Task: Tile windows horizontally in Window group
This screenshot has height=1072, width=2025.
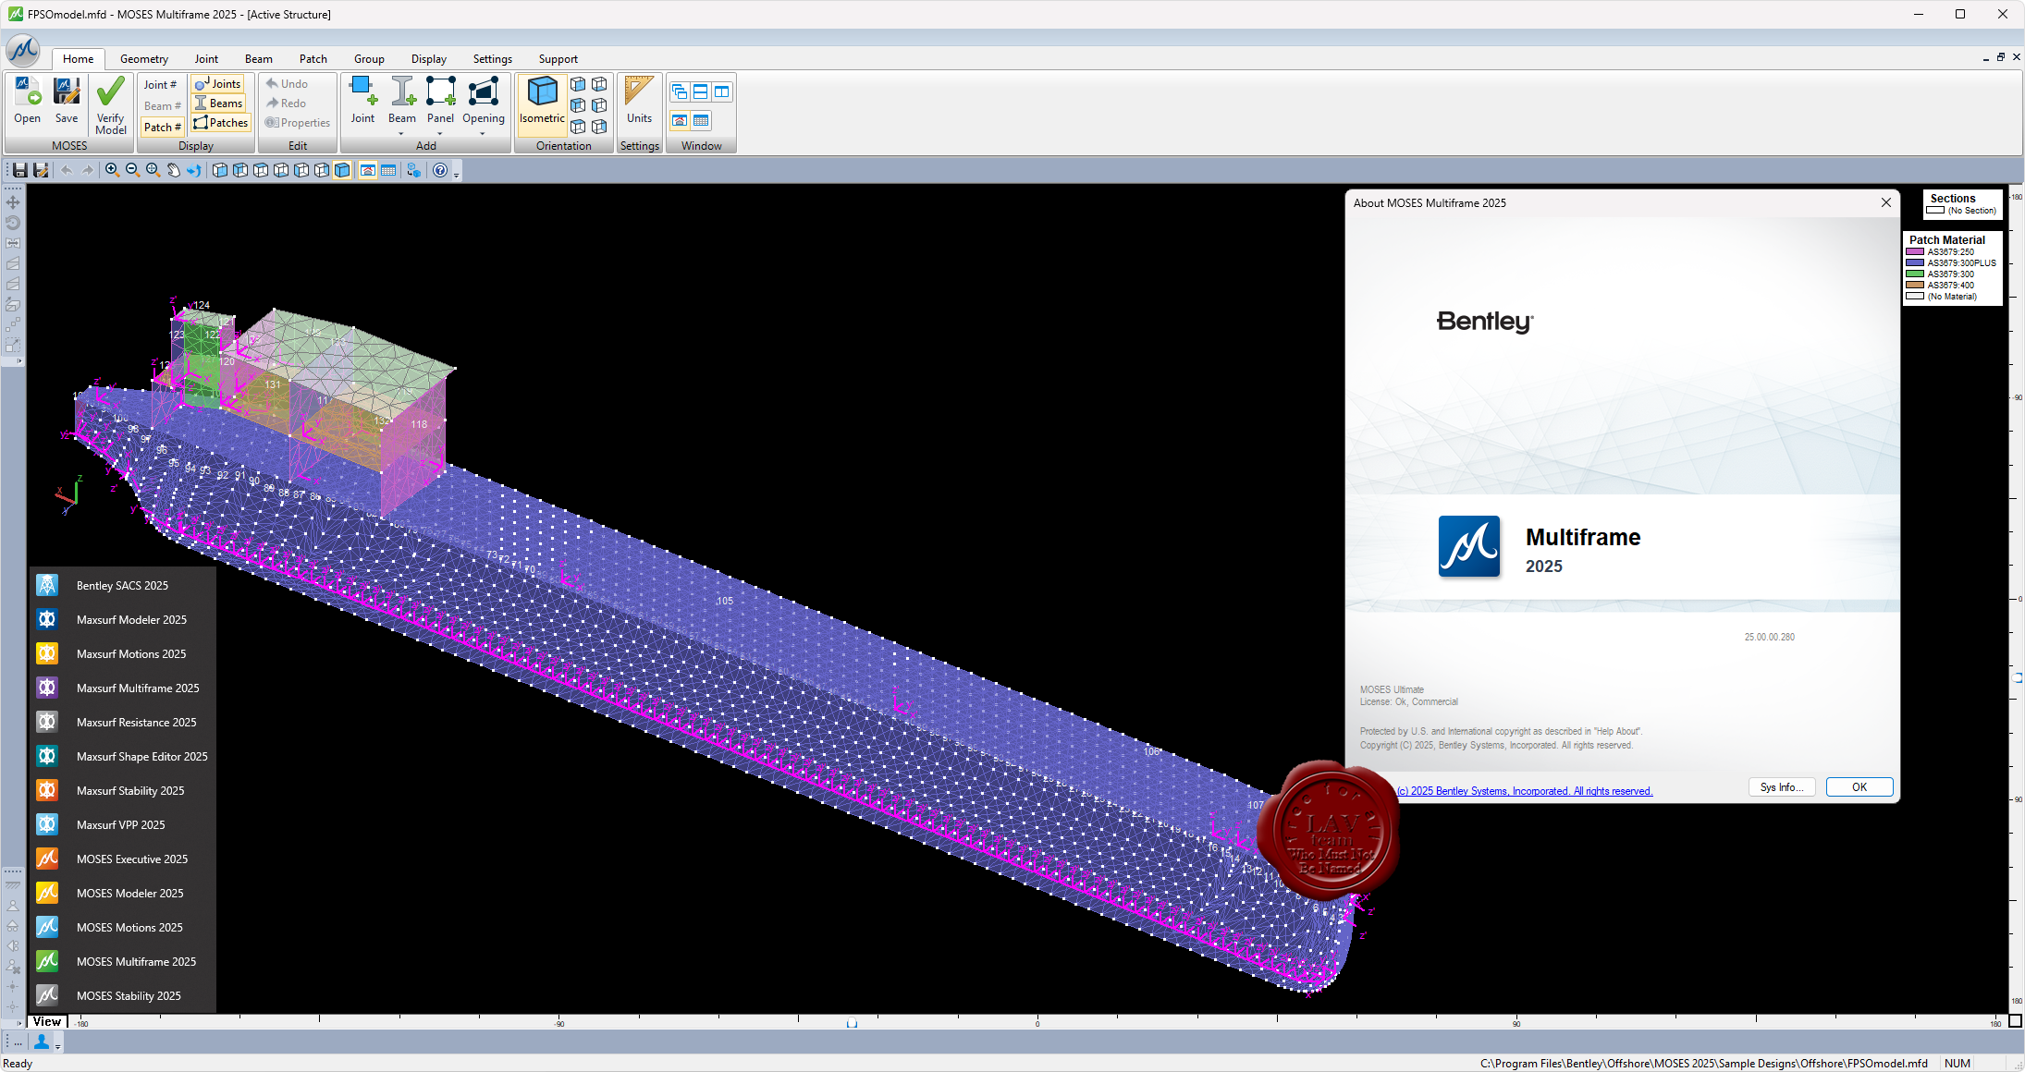Action: point(701,91)
